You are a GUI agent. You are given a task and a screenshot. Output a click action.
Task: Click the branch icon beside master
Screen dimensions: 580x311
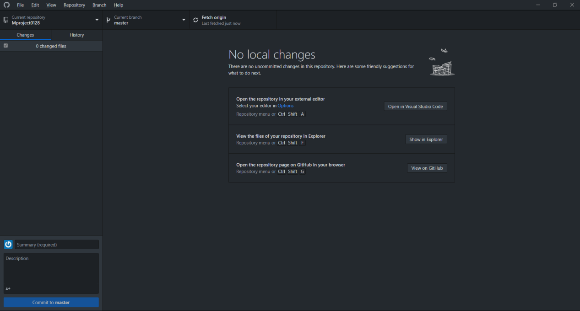108,20
